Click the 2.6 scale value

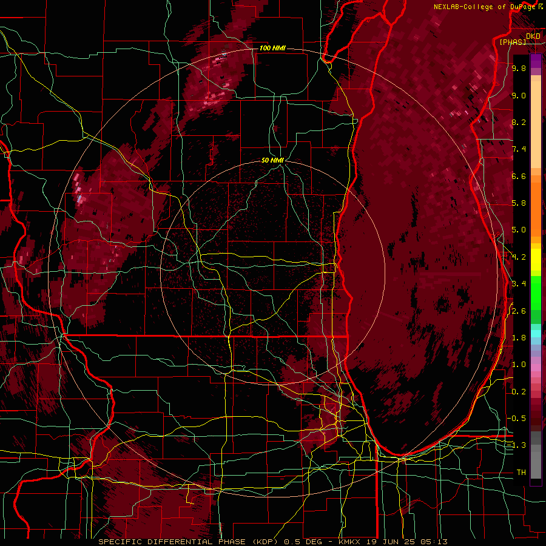point(519,311)
